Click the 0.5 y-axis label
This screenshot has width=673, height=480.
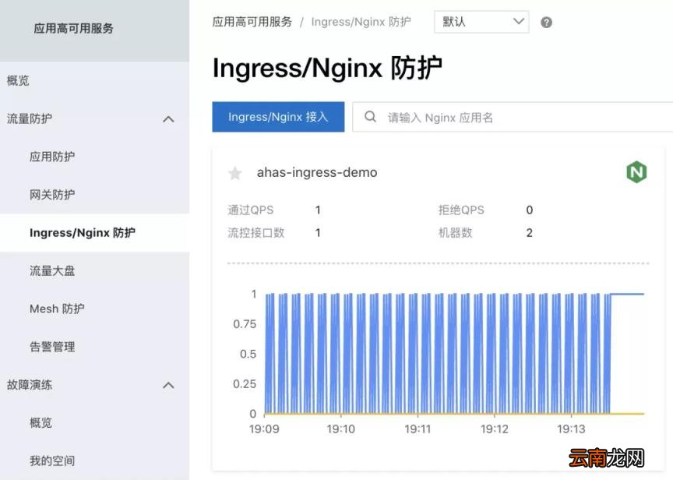[248, 355]
